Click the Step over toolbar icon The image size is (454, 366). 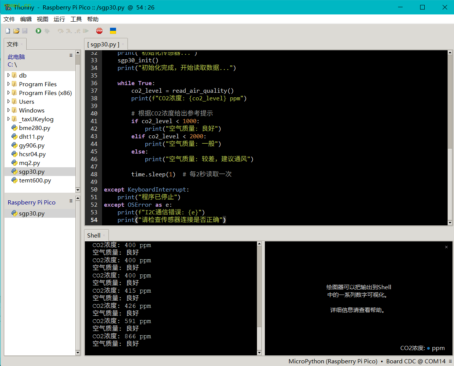(x=60, y=31)
